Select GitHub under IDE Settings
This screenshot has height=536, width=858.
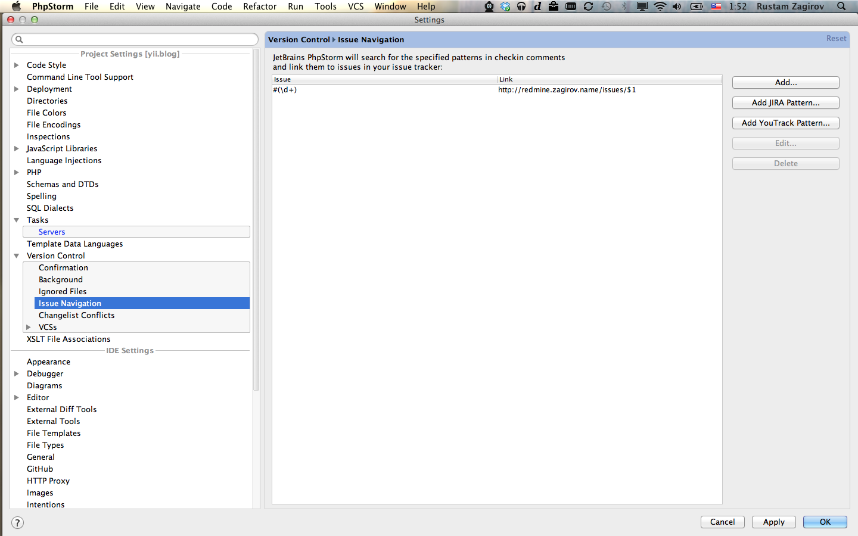40,469
